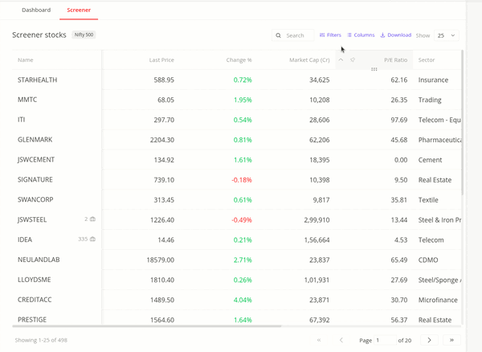Screen dimensions: 482x352
Task: Open the STARHEALTH stock row
Action: tap(237, 80)
